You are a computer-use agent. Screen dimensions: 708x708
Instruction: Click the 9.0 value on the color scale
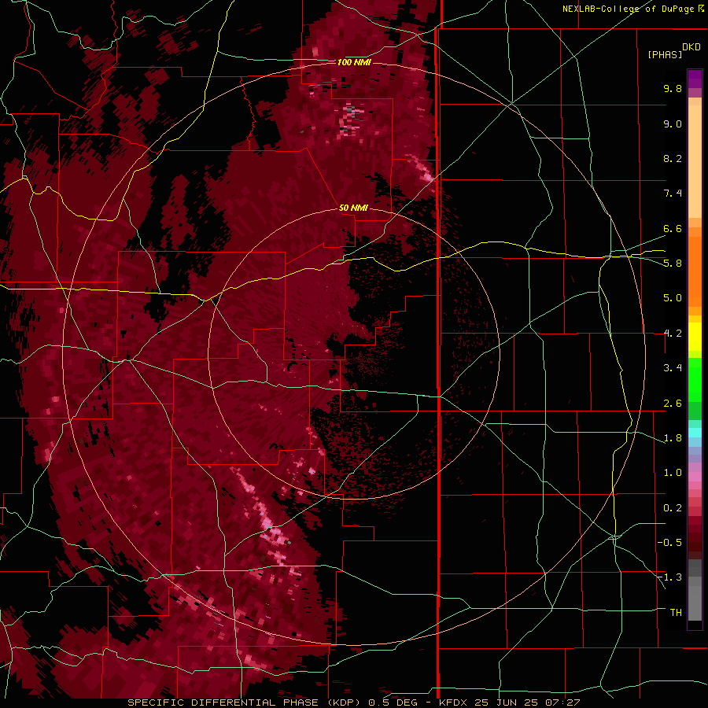[673, 124]
